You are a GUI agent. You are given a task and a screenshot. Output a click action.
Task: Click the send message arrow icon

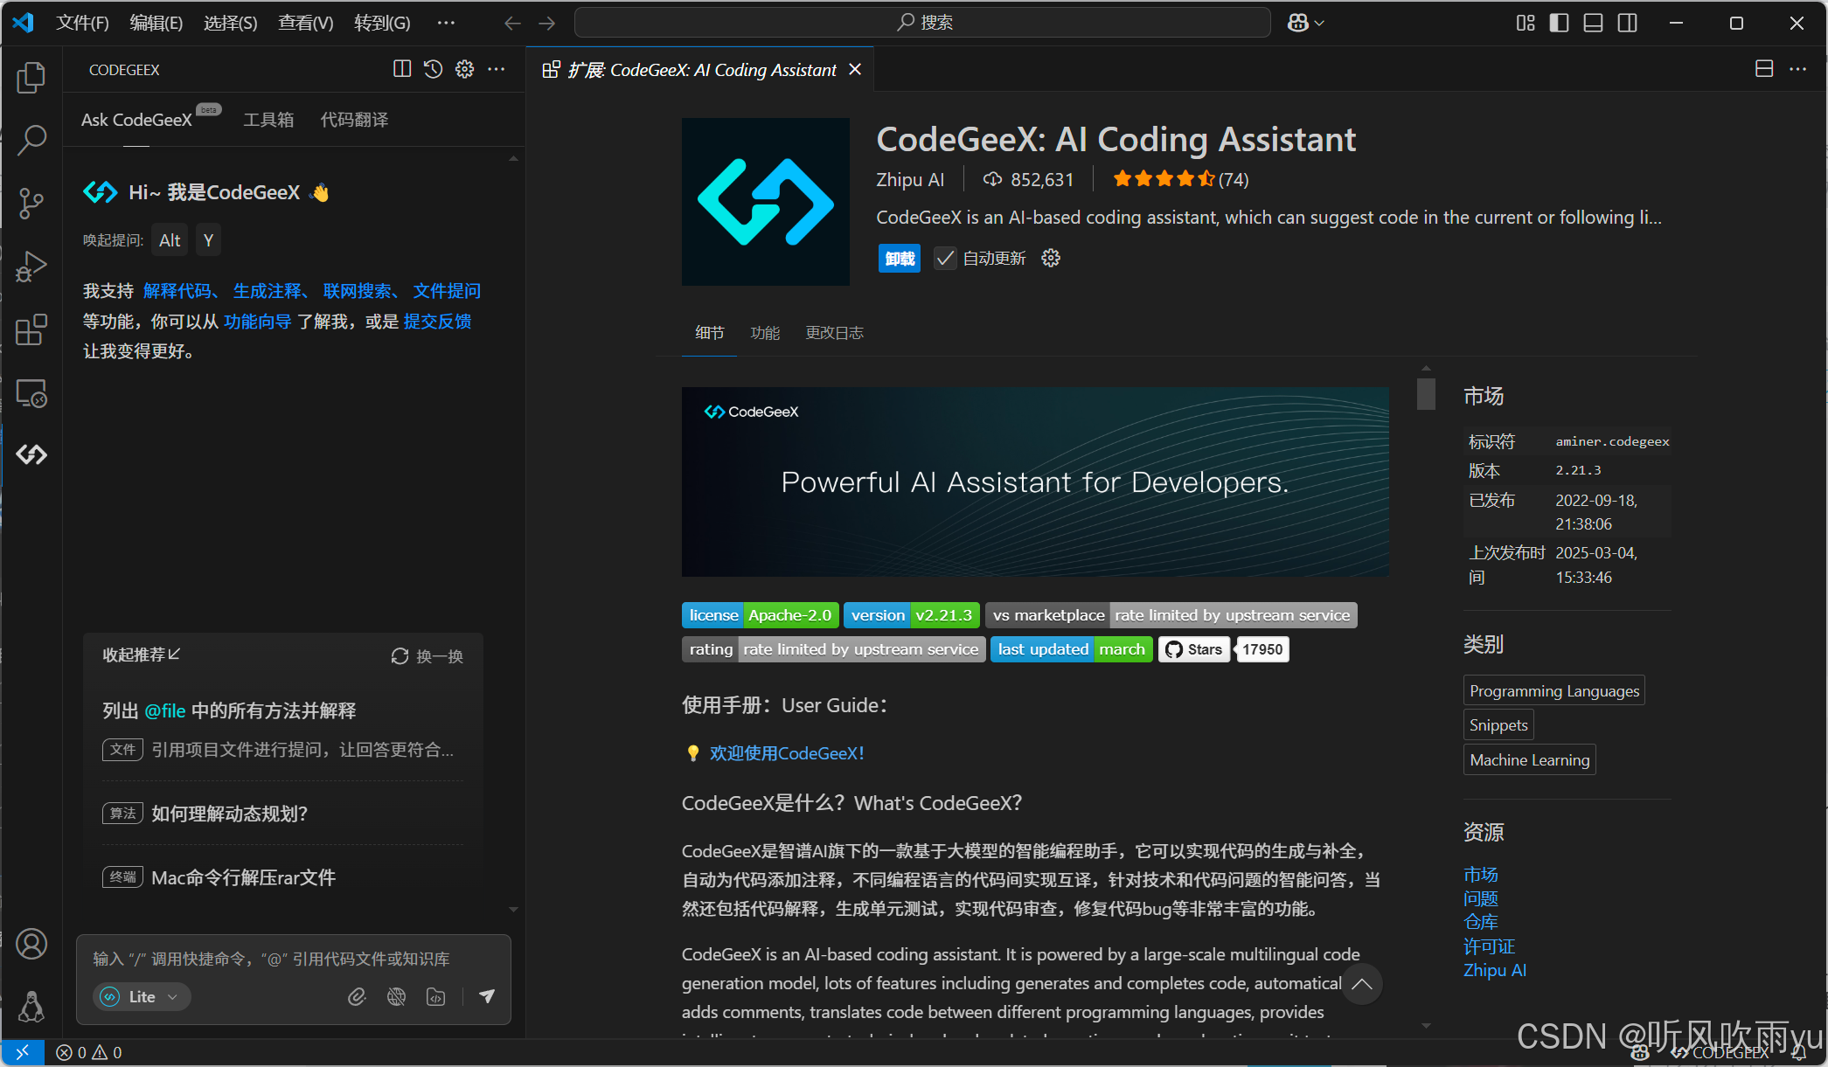pos(487,996)
